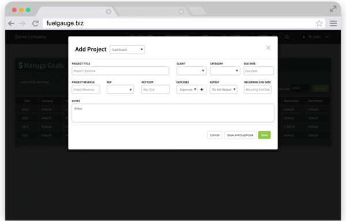346x221 pixels.
Task: Open the Do Not Repeat dropdown
Action: [224, 89]
